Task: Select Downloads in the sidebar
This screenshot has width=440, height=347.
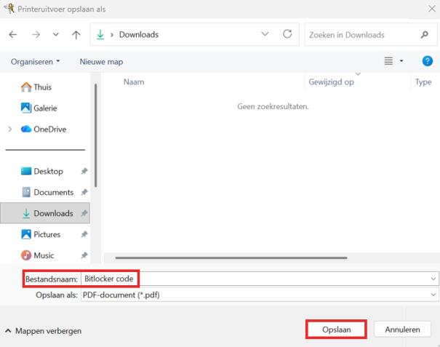Action: 45,213
